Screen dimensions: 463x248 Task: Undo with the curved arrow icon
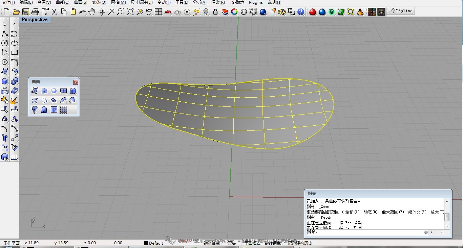[82, 12]
